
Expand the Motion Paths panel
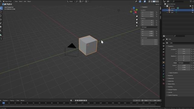click(171, 84)
